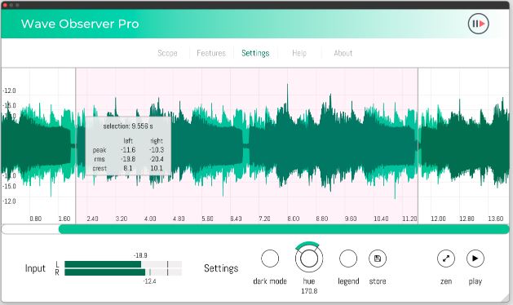Viewport: 513px width, 305px height.
Task: Switch to the Features tab
Action: pyautogui.click(x=211, y=53)
